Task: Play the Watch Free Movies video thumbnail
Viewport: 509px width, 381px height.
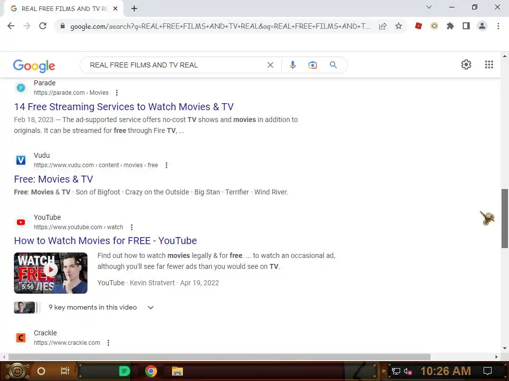Action: (51, 273)
